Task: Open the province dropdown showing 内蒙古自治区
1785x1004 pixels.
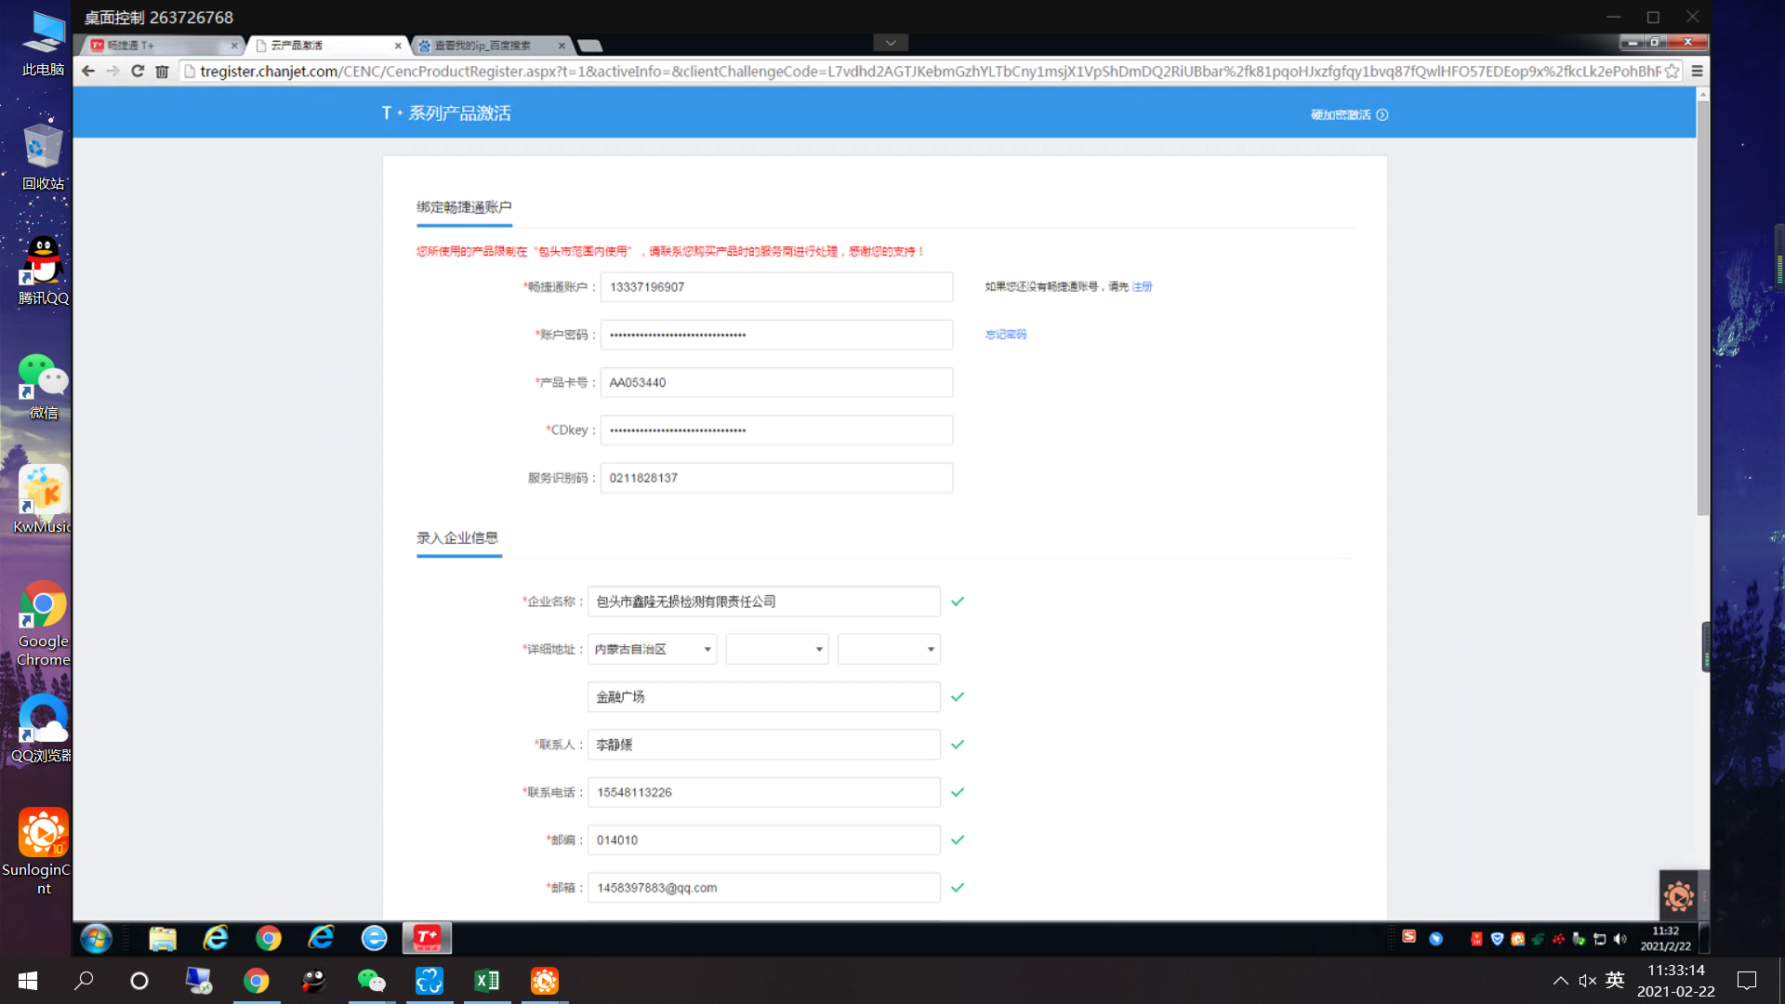Action: pos(653,649)
